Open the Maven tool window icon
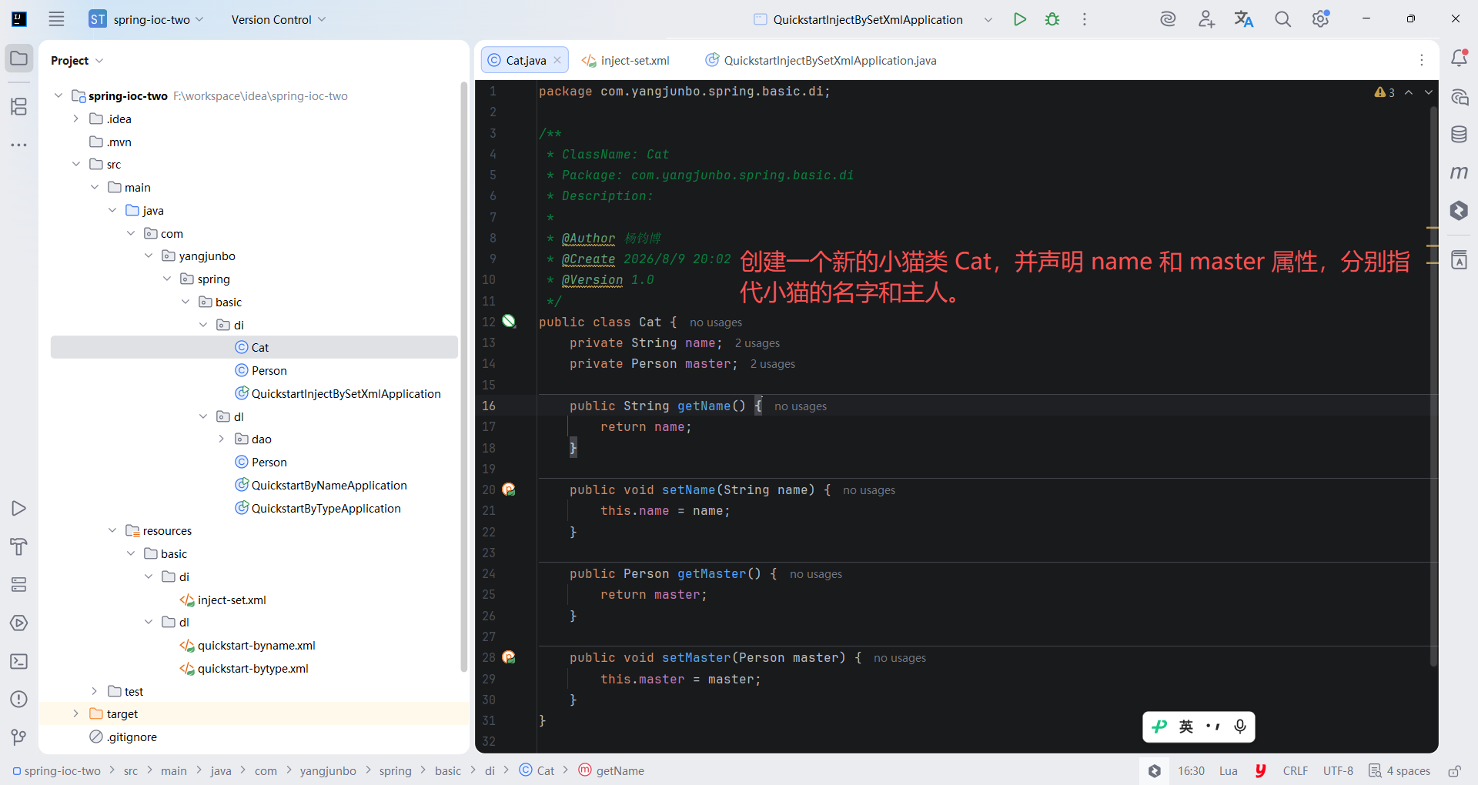 1459,172
